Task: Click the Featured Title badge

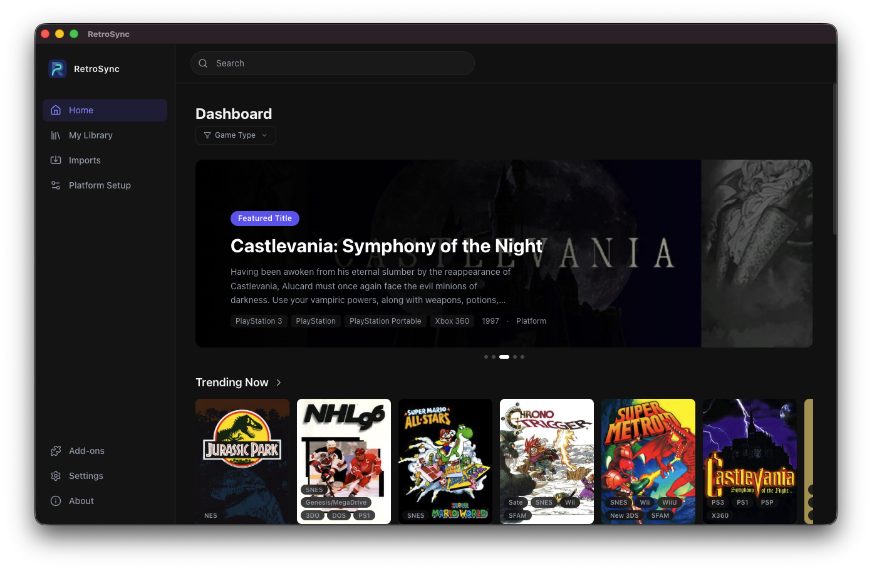Action: click(265, 219)
